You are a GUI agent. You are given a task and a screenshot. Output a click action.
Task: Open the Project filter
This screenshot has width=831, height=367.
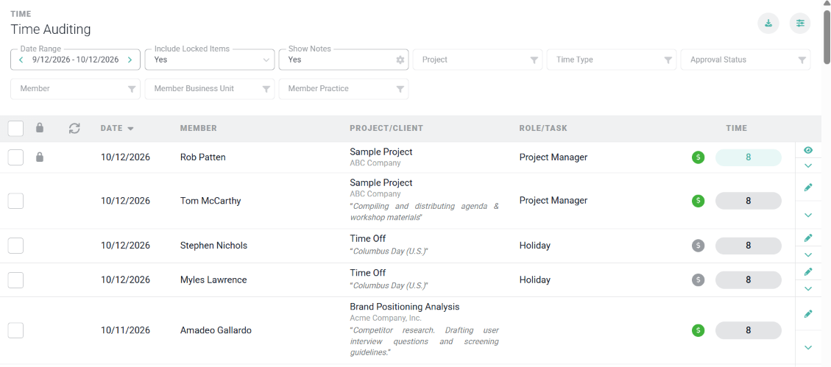click(x=478, y=60)
